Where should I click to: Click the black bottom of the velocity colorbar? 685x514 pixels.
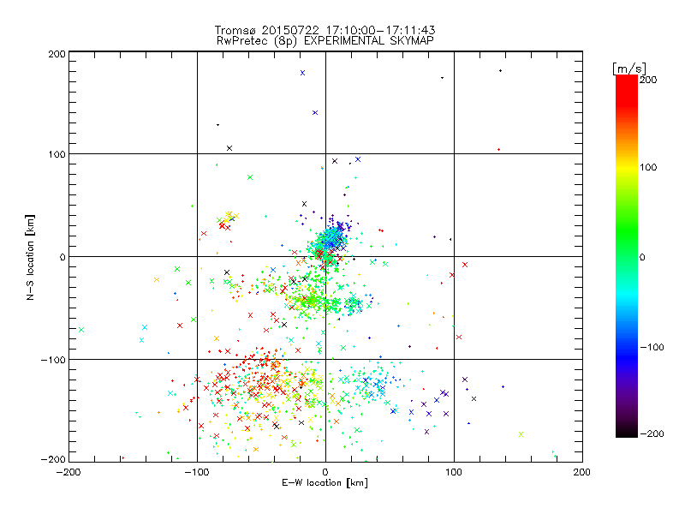coord(627,433)
